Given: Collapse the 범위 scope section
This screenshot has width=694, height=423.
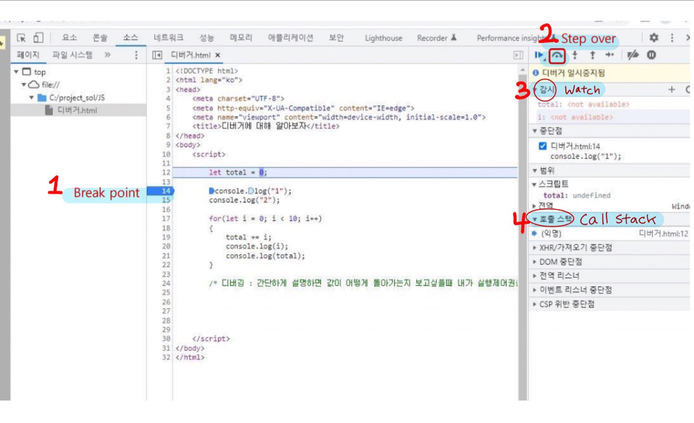Looking at the screenshot, I should coord(534,171).
